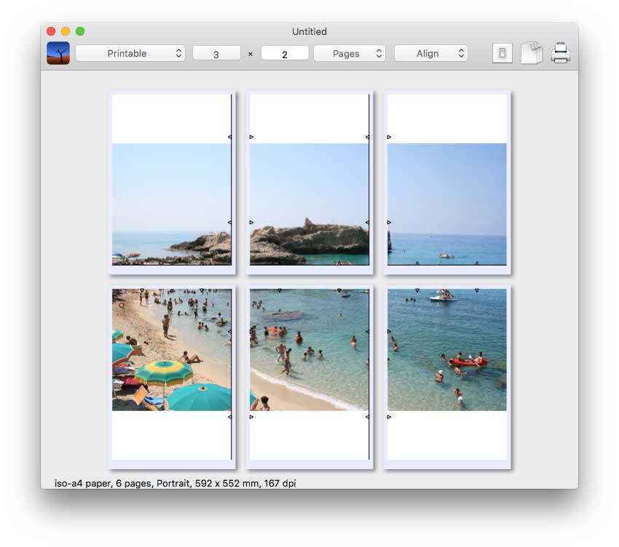Image resolution: width=619 pixels, height=547 pixels.
Task: Click the 'Untitled' window title
Action: tap(309, 31)
